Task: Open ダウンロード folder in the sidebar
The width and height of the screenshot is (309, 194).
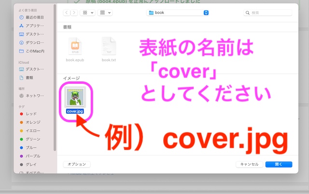Action: click(x=33, y=42)
